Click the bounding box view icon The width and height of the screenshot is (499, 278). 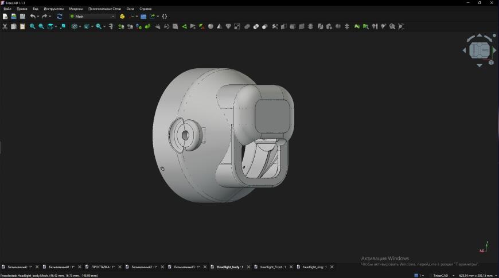click(x=87, y=26)
